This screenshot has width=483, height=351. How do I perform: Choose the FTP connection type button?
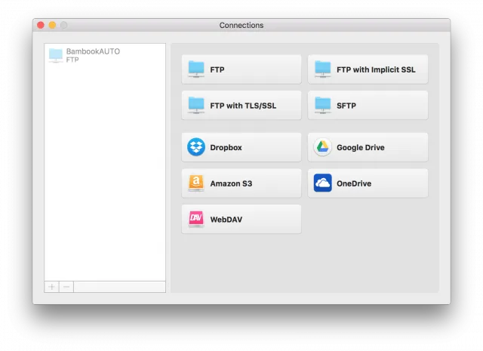click(x=241, y=69)
